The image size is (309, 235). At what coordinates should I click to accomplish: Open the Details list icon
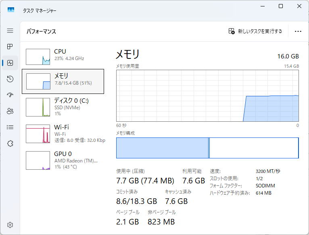pyautogui.click(x=10, y=127)
